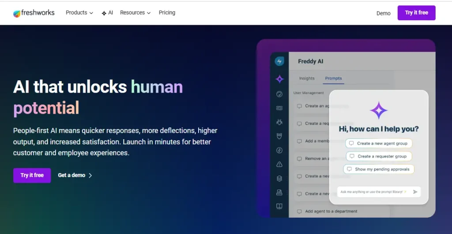Open the book icon in sidebar
The image size is (452, 234).
click(x=279, y=206)
